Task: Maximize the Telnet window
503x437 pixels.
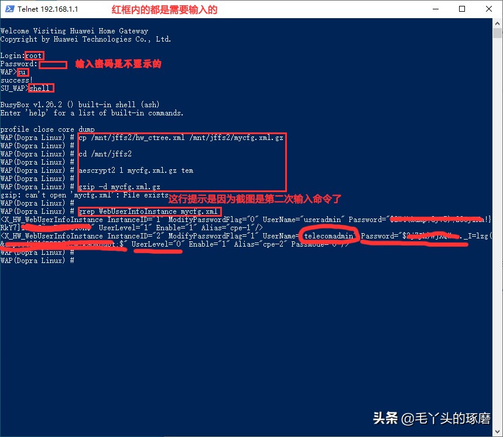Action: pos(462,9)
